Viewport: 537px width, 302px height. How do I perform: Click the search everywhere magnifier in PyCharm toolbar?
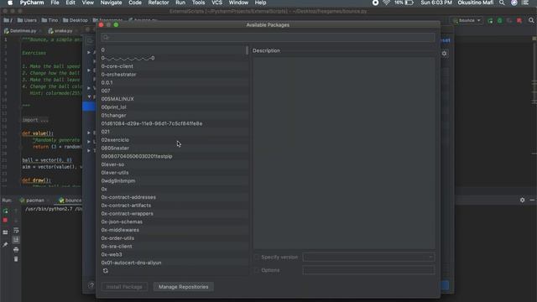click(x=531, y=20)
